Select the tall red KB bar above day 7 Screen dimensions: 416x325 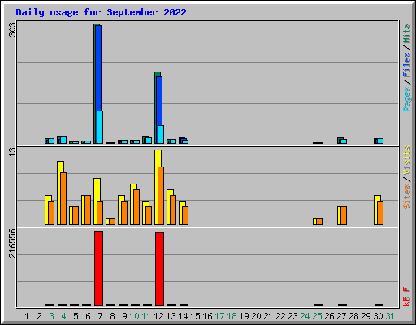click(98, 268)
